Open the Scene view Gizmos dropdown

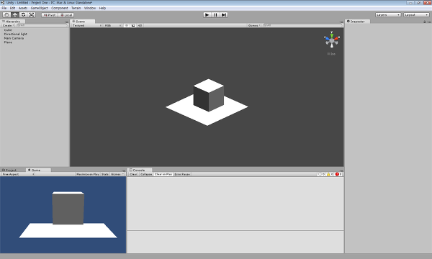[x=254, y=26]
